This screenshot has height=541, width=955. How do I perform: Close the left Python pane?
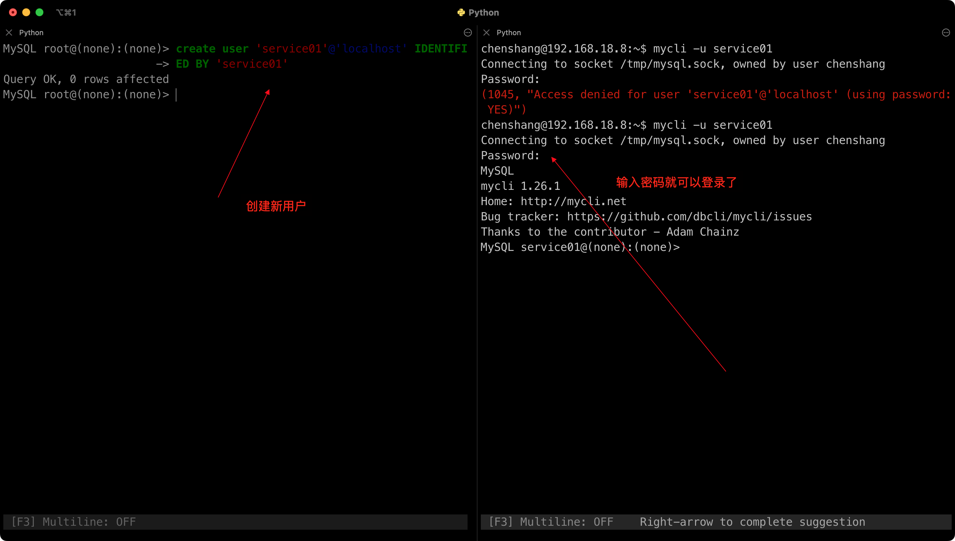9,33
